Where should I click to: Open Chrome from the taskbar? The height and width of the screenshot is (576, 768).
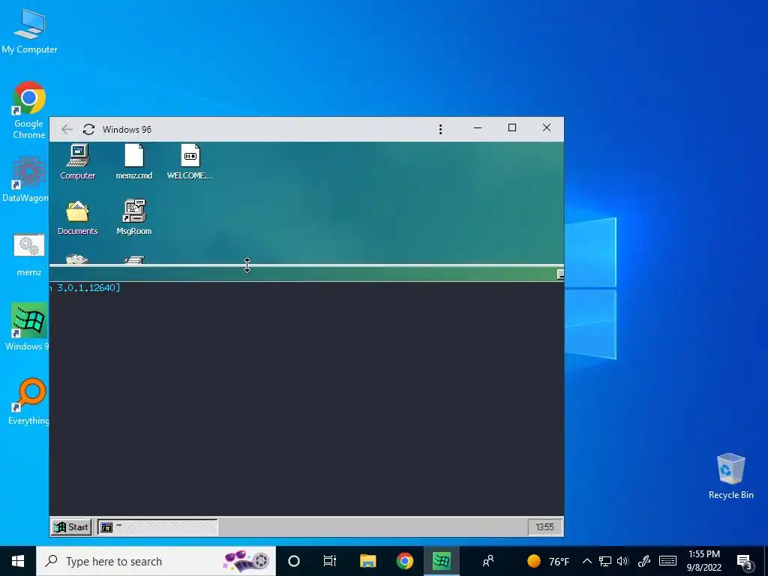coord(404,561)
